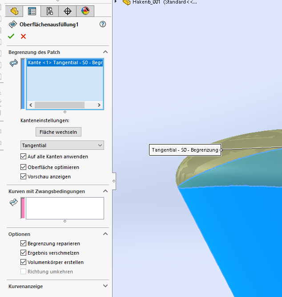Disable Vorschau anzeigen checkbox
This screenshot has width=282, height=297.
coord(23,177)
